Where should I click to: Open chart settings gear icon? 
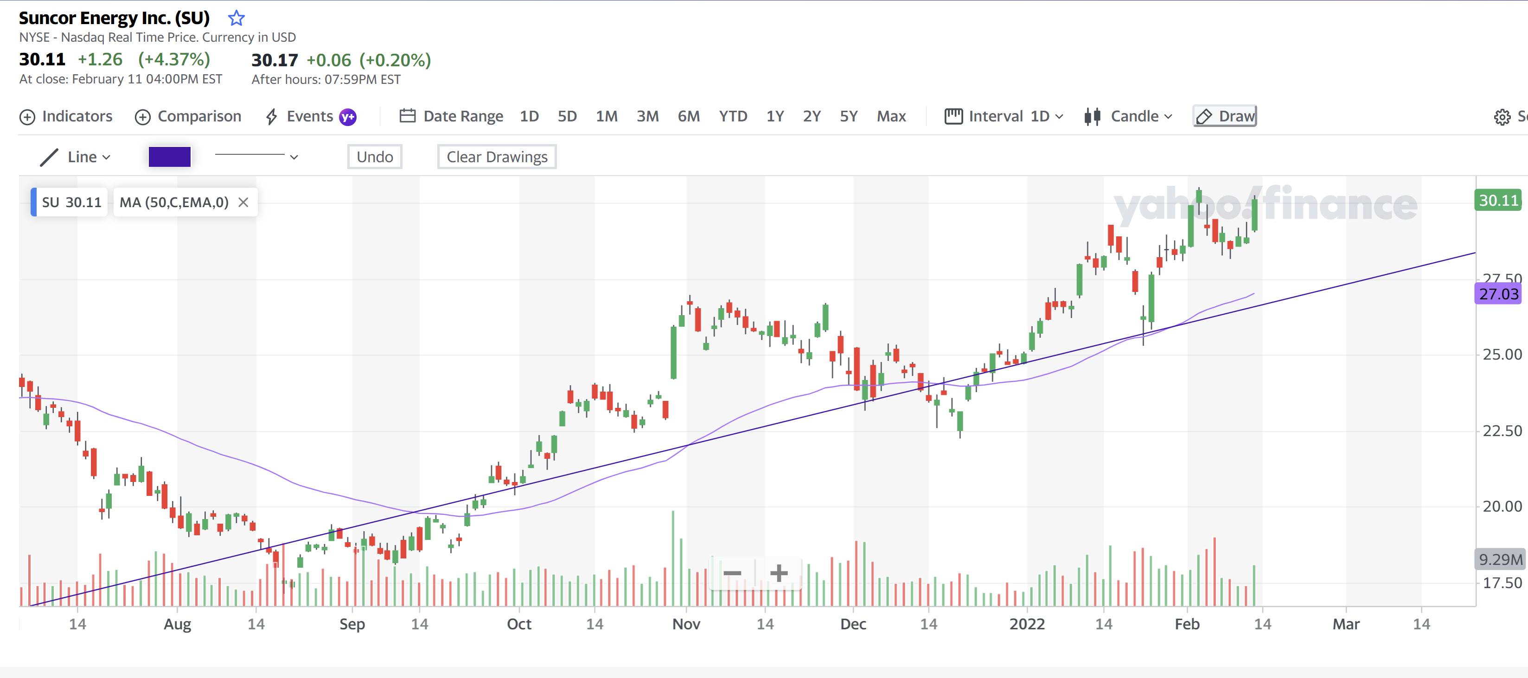(1502, 117)
